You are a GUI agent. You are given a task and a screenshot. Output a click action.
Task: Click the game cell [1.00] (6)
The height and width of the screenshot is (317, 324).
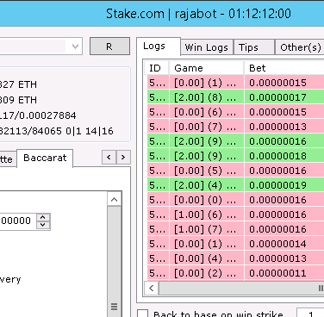207,214
